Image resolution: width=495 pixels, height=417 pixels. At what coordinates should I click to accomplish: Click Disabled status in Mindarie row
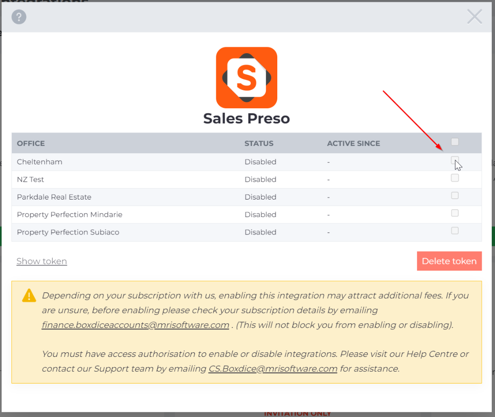coord(260,215)
